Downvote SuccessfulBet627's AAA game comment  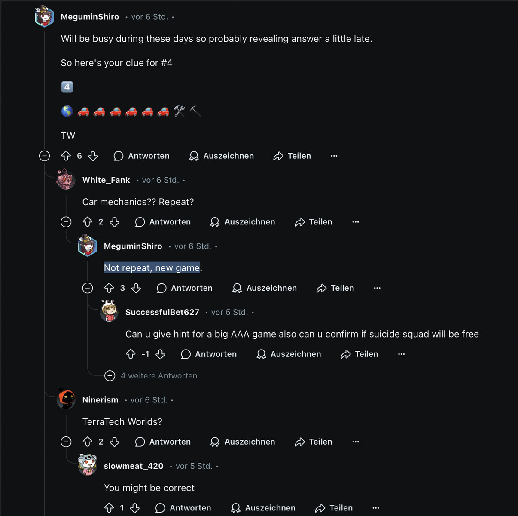[x=160, y=354]
